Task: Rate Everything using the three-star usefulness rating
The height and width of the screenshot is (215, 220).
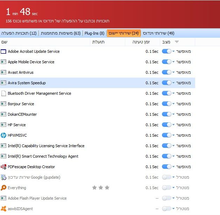Action: (100, 188)
